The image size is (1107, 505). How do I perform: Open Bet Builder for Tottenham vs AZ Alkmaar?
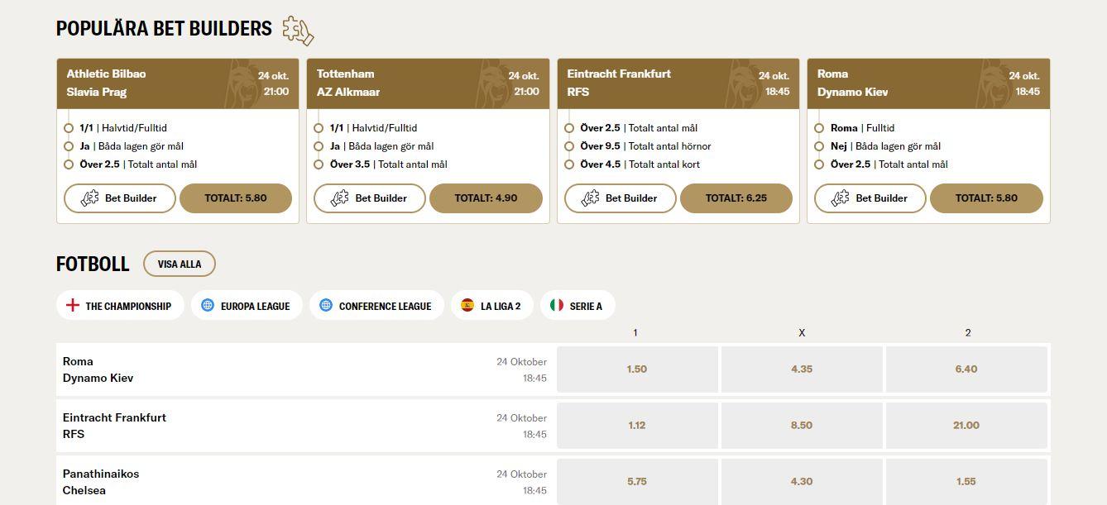(x=369, y=198)
